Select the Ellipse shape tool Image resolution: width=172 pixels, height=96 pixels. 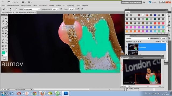6,43
